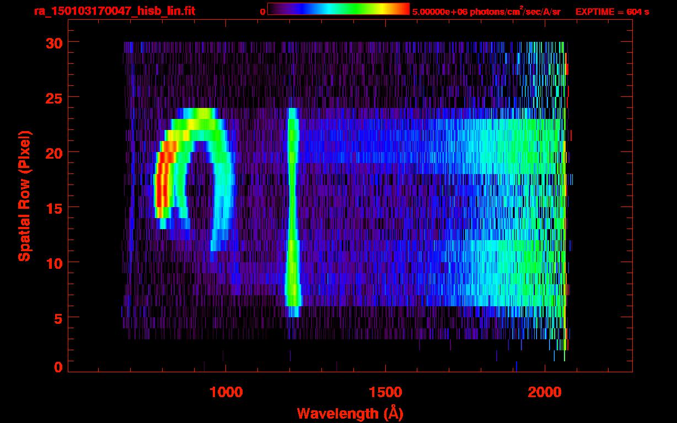Click the EXPTIME = 604 s text

click(612, 12)
